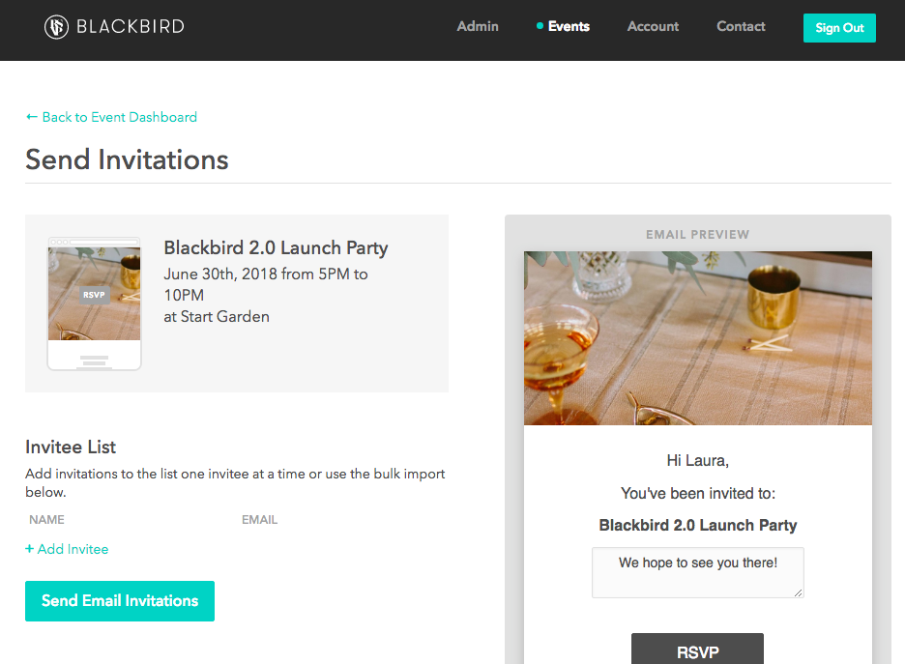The image size is (905, 664).
Task: Click the Sign Out button
Action: tap(839, 28)
